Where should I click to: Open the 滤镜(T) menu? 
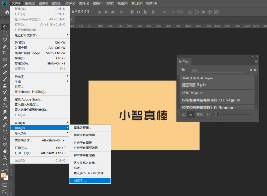click(x=97, y=3)
